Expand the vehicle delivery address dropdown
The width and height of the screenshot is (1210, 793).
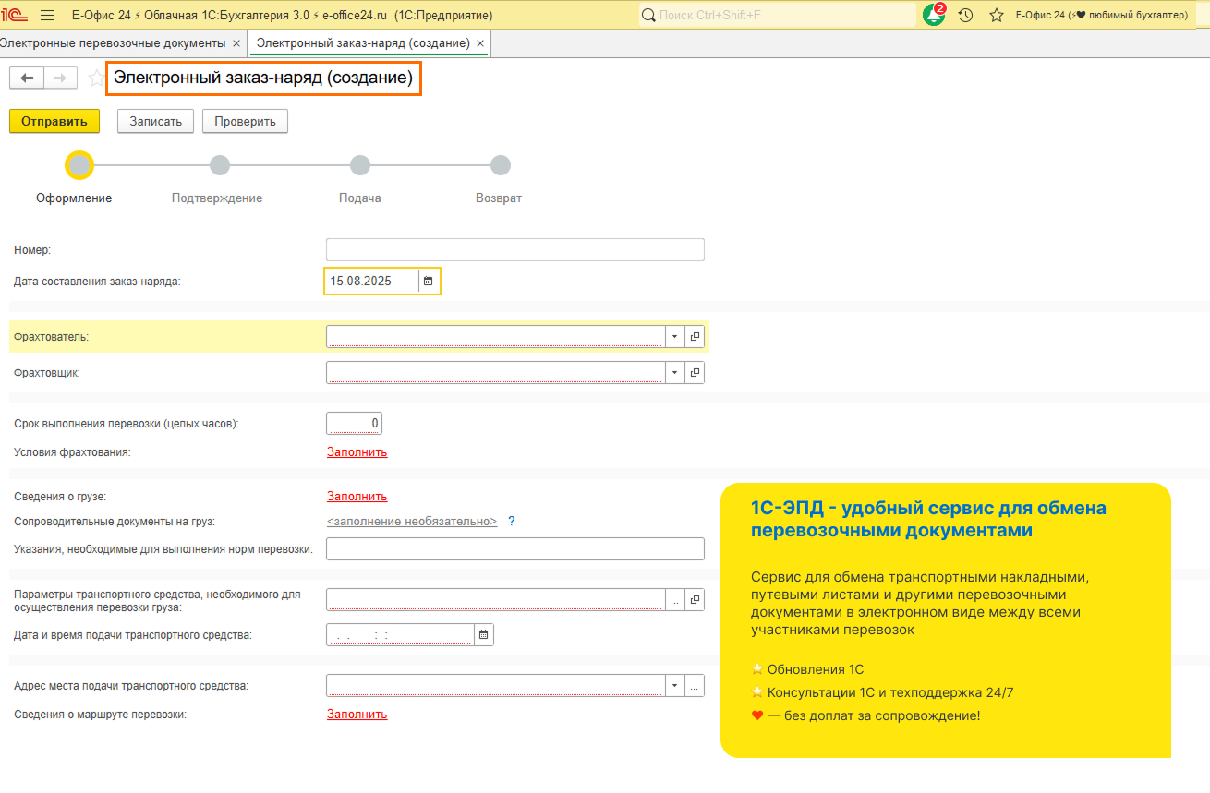coord(674,686)
